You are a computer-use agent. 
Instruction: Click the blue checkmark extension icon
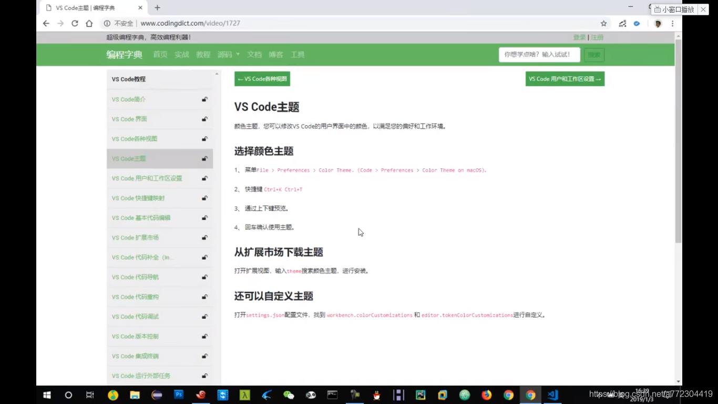point(637,24)
